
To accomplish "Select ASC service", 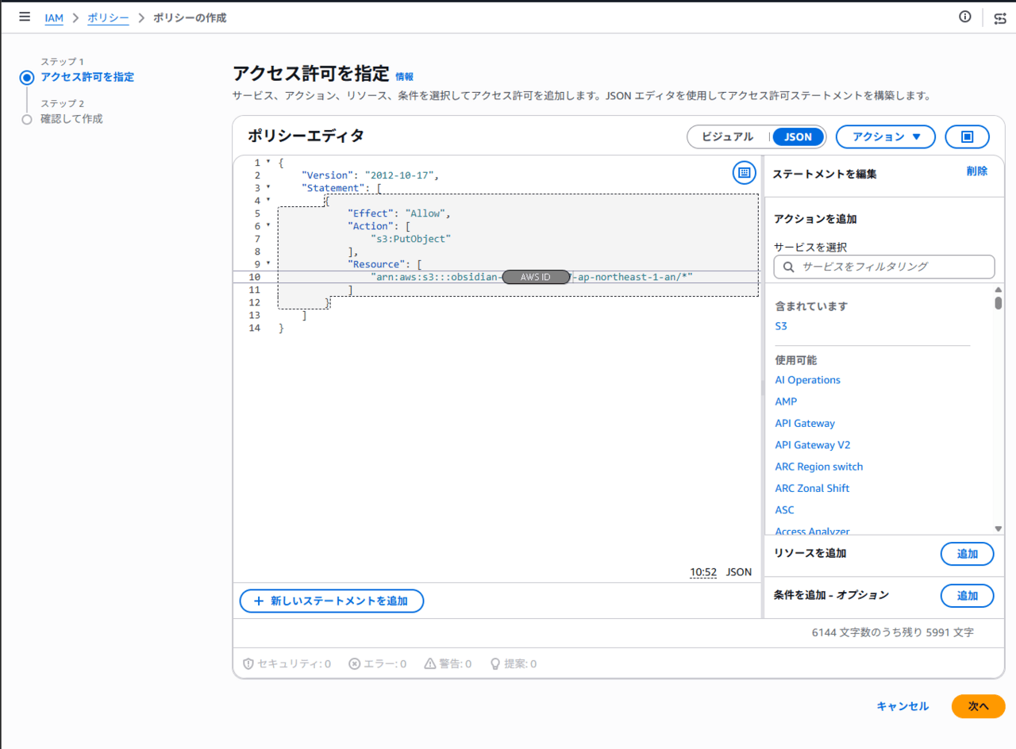I will (784, 510).
